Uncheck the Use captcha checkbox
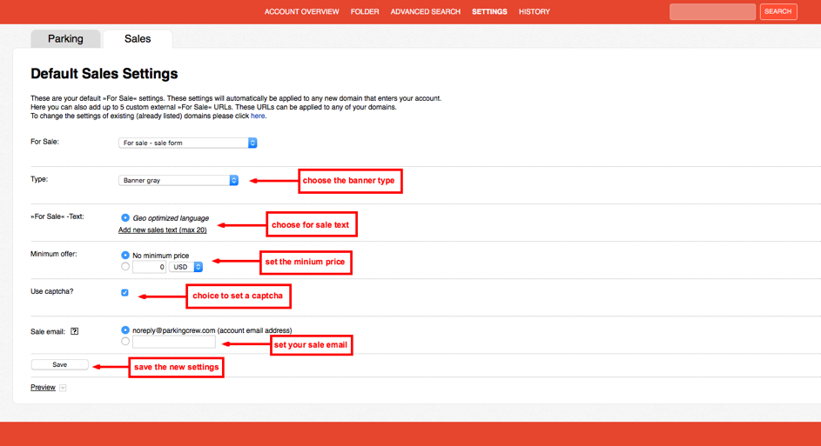 (124, 293)
